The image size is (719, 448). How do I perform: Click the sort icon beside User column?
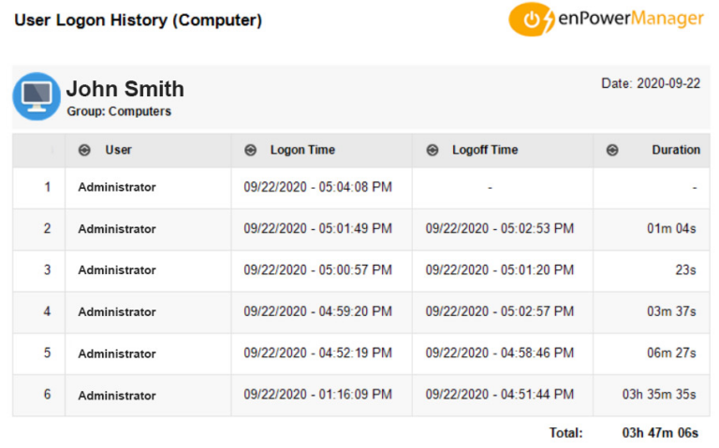(x=84, y=150)
